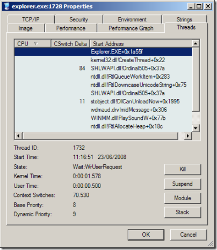
Task: Close the Properties window
Action: pos(208,6)
